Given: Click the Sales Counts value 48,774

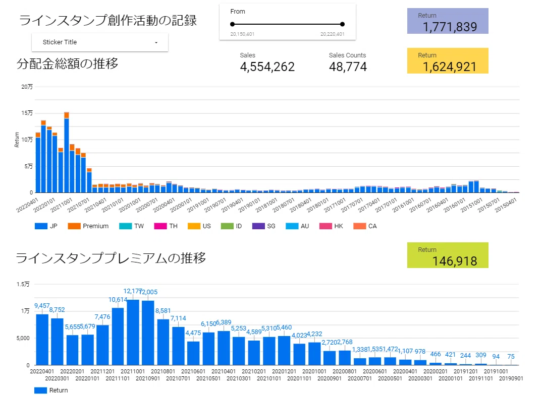Looking at the screenshot, I should point(348,67).
